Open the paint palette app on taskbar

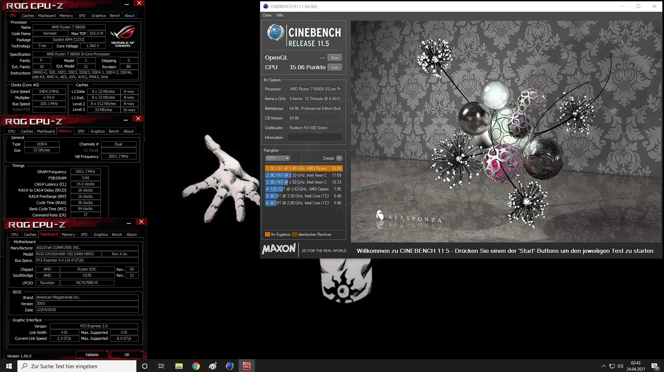(213, 366)
